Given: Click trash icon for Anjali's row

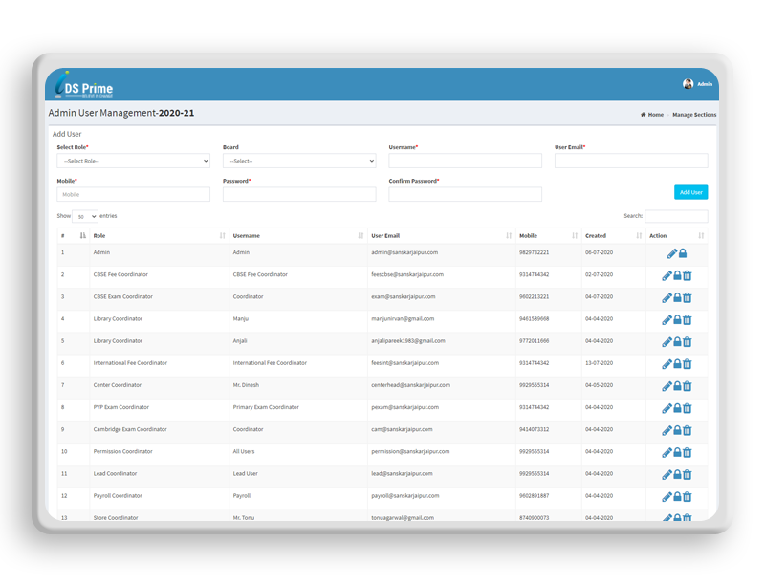Looking at the screenshot, I should (688, 341).
